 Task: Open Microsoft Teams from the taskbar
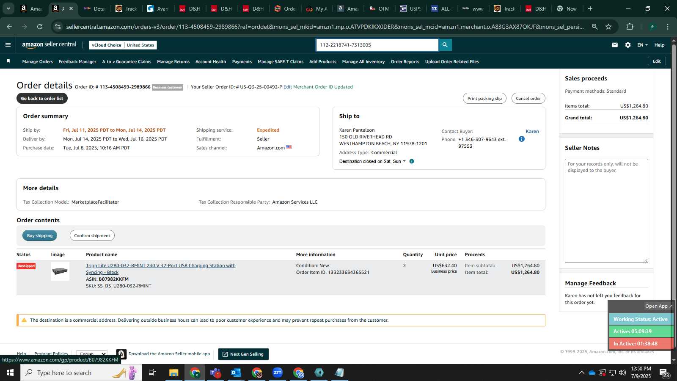[x=215, y=373]
